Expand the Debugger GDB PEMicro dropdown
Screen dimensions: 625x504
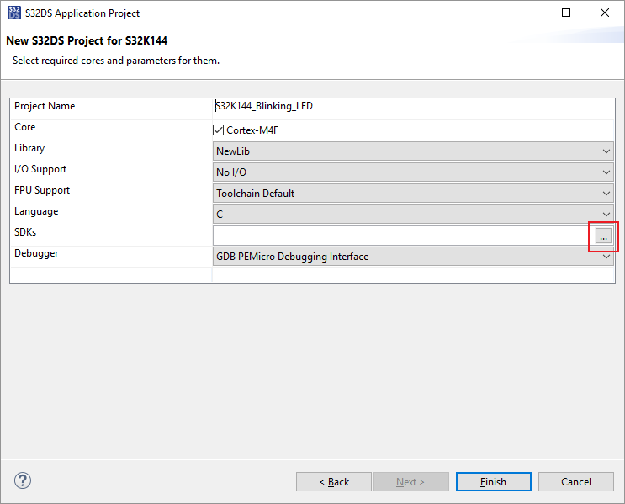pyautogui.click(x=413, y=257)
